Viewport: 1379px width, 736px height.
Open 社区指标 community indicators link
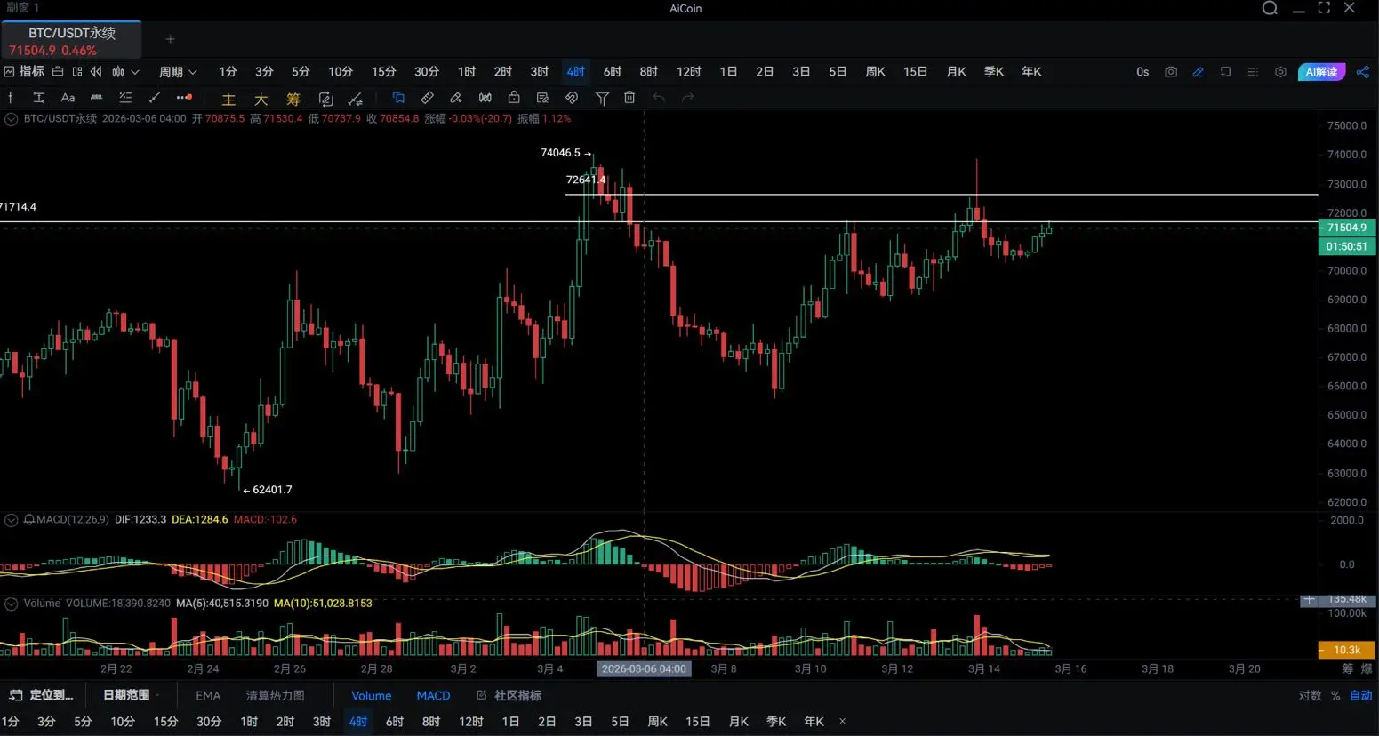[x=509, y=696]
